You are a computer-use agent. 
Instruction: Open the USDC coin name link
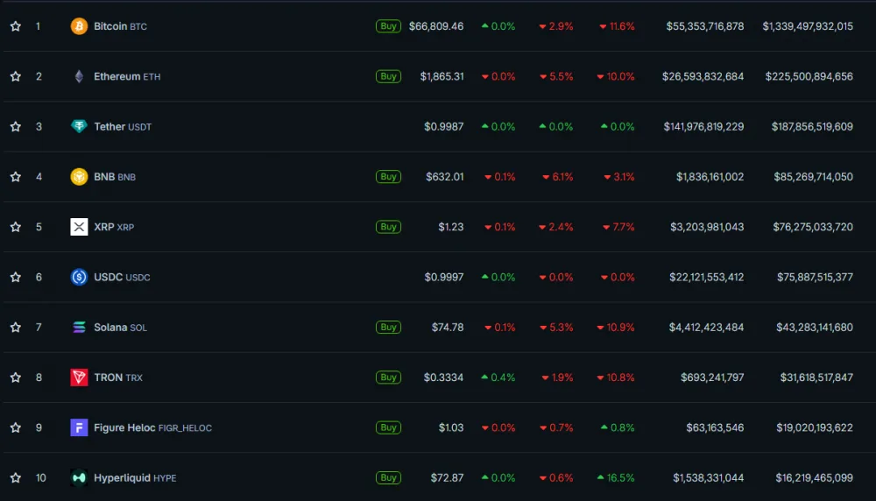(x=122, y=277)
